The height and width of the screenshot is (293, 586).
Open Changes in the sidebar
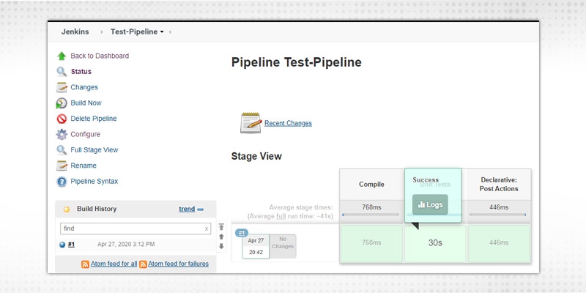point(84,87)
